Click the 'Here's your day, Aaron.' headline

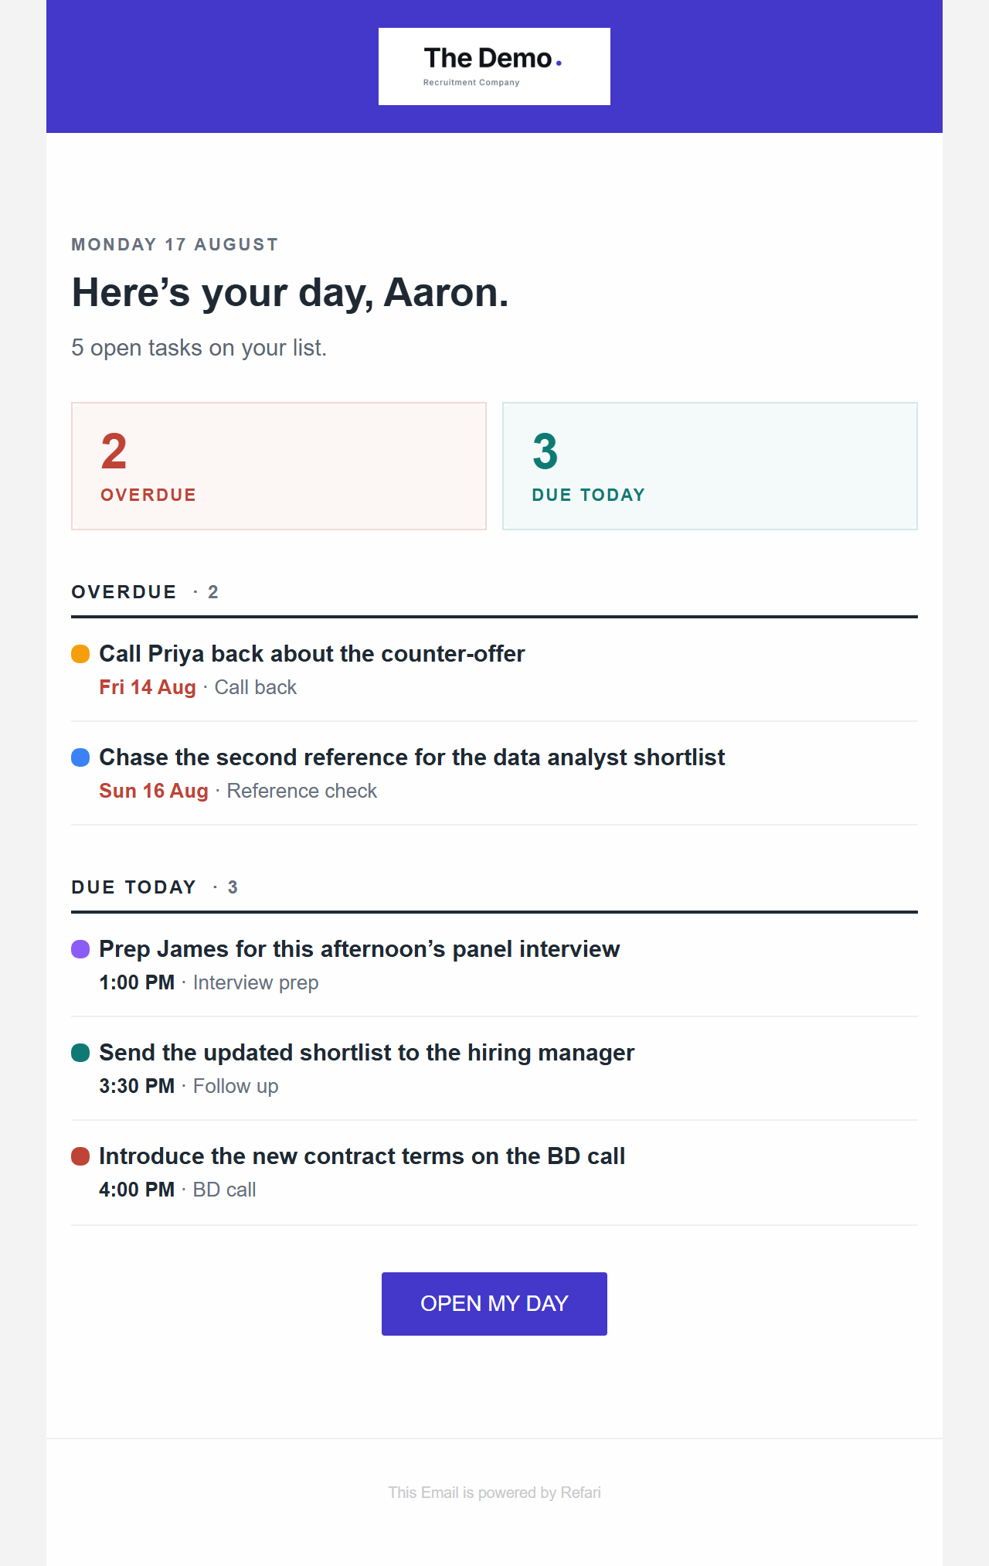290,293
